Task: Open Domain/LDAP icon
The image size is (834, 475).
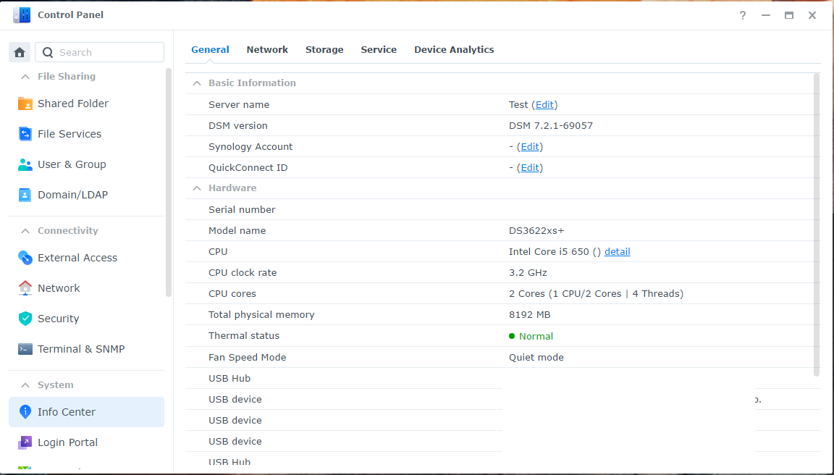Action: coord(25,195)
